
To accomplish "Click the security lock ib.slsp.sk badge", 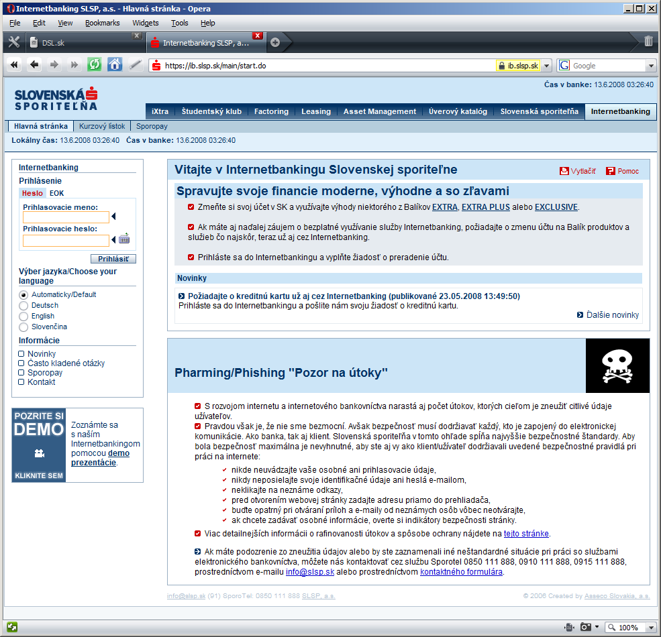I will pos(519,66).
